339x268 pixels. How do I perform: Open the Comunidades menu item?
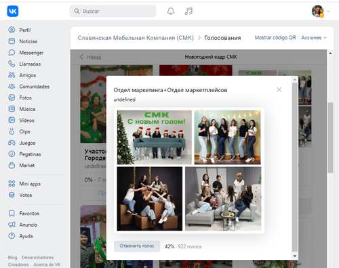[x=35, y=87]
